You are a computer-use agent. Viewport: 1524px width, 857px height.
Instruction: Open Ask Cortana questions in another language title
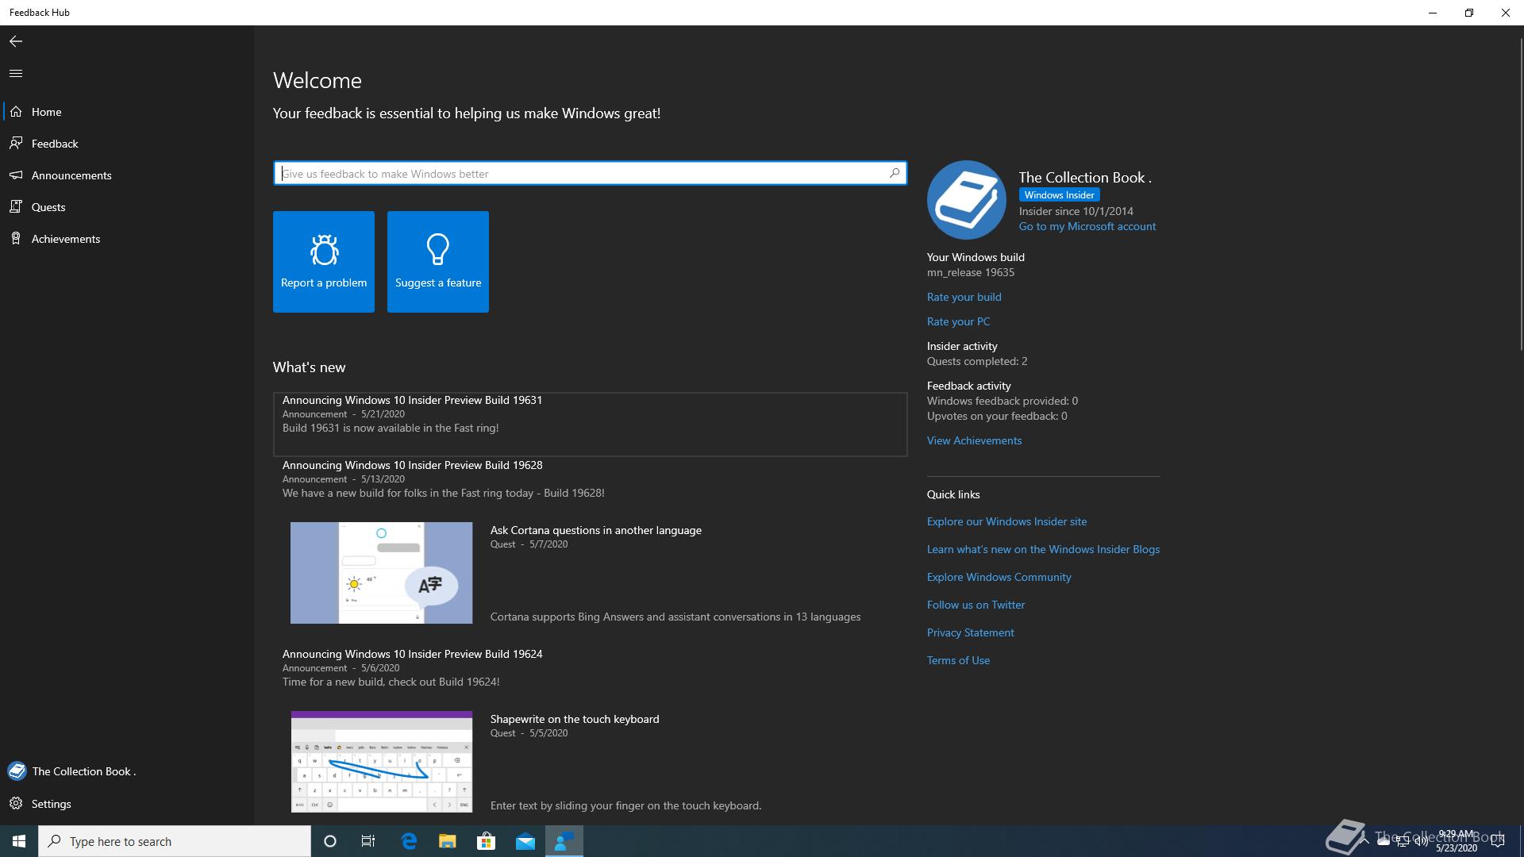click(x=595, y=530)
